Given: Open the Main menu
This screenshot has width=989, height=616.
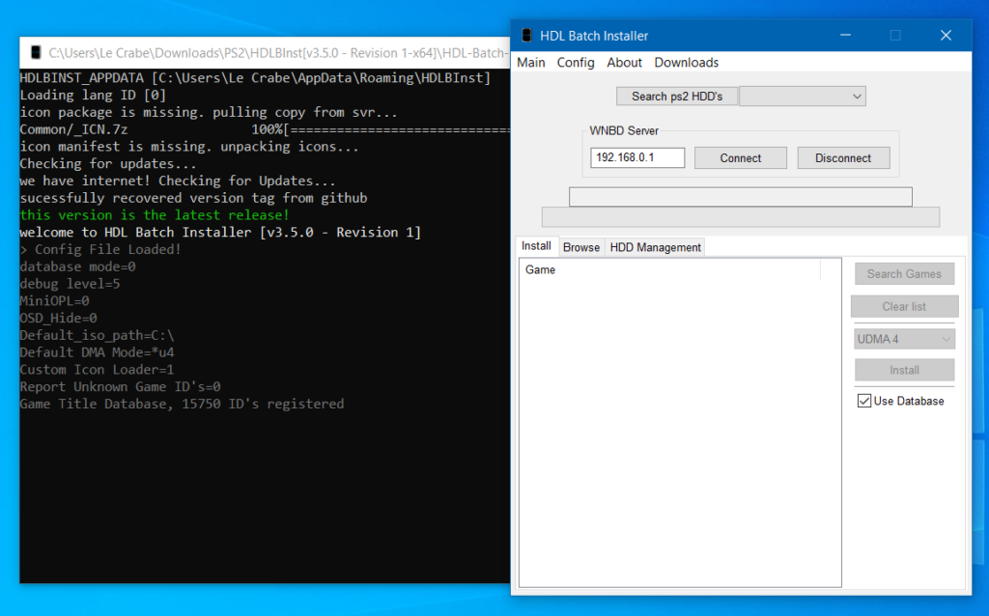Looking at the screenshot, I should point(531,63).
